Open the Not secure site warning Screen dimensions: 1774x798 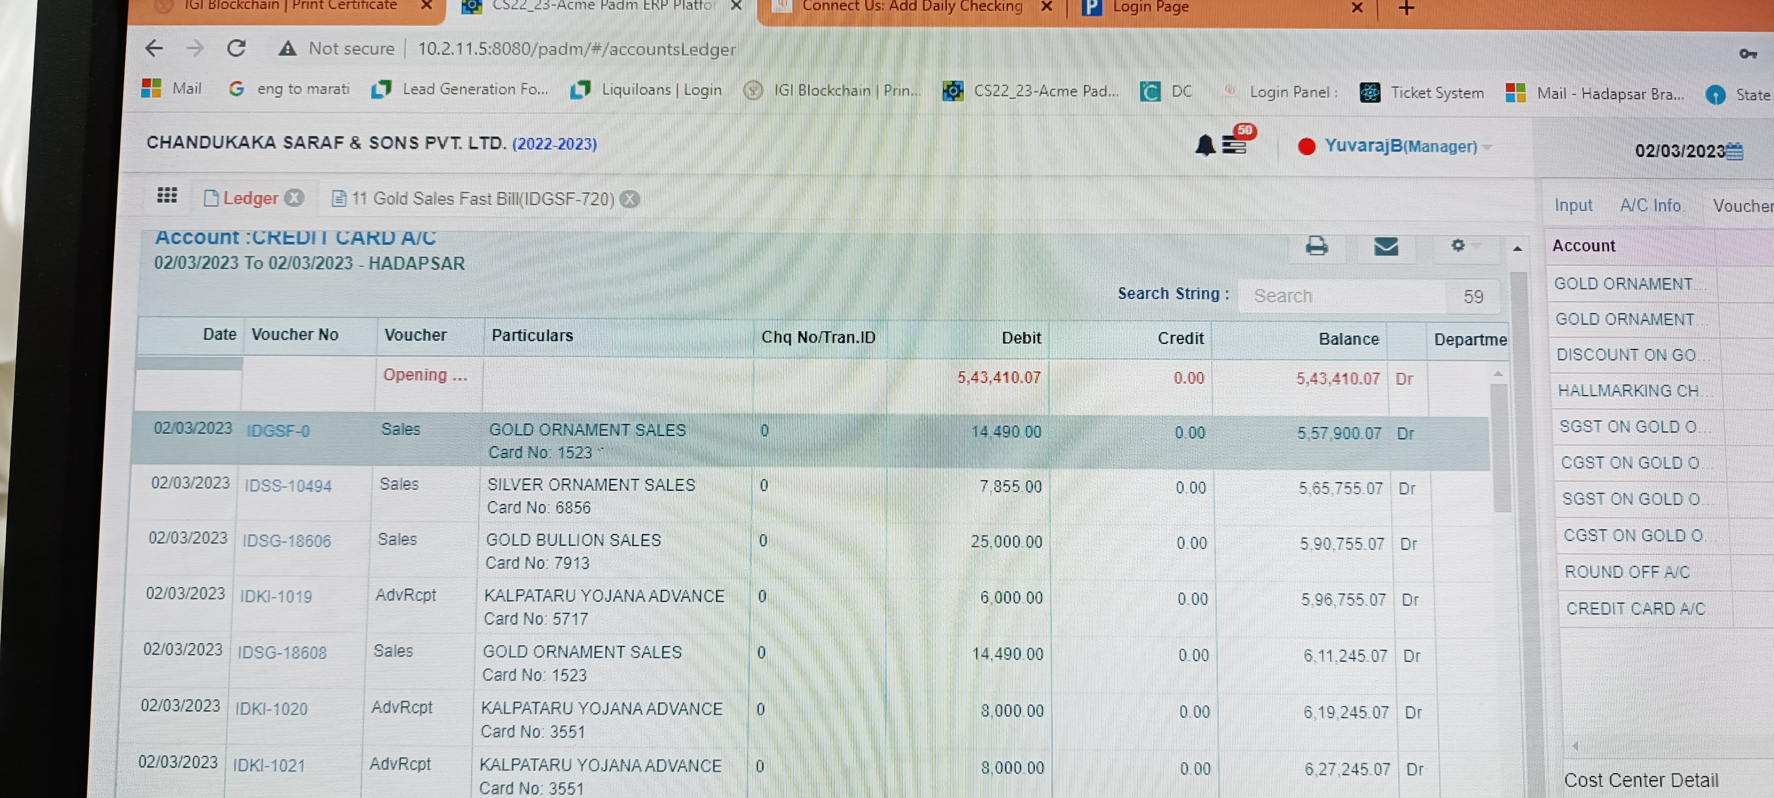(x=336, y=49)
